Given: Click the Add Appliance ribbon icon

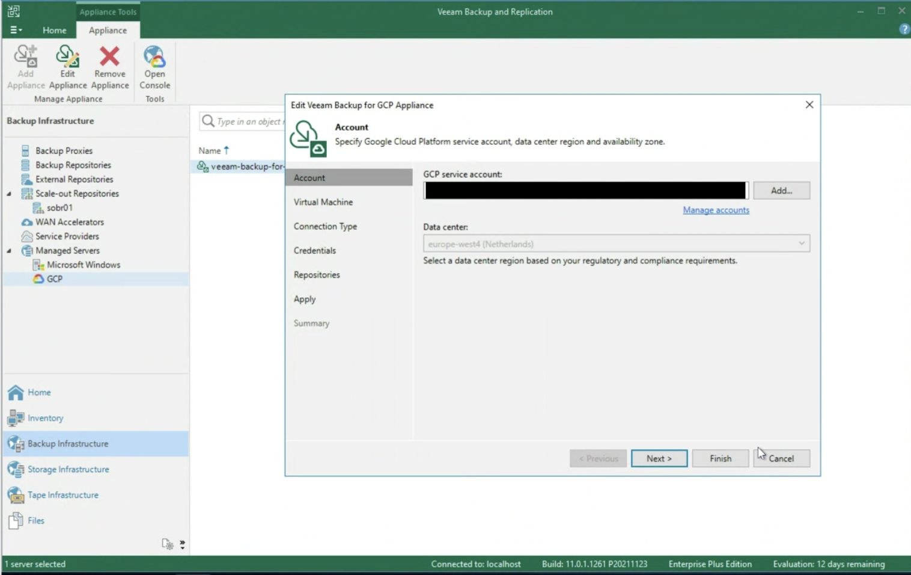Looking at the screenshot, I should click(x=26, y=57).
